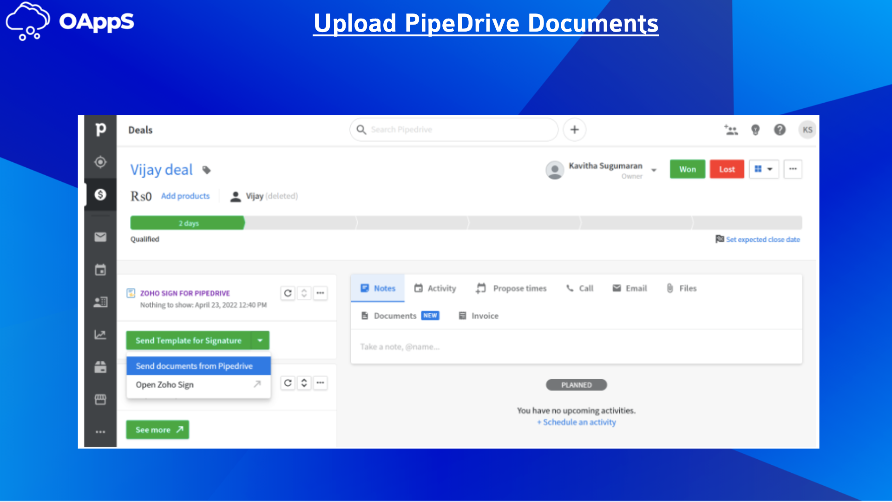Open Marketplace icon in sidebar
The height and width of the screenshot is (502, 892).
coord(100,399)
